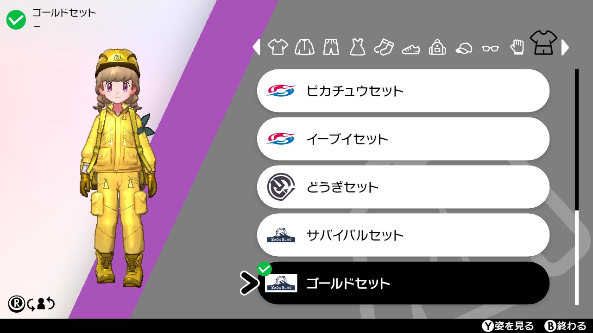Select the sneakers shoe category icon

click(x=410, y=49)
